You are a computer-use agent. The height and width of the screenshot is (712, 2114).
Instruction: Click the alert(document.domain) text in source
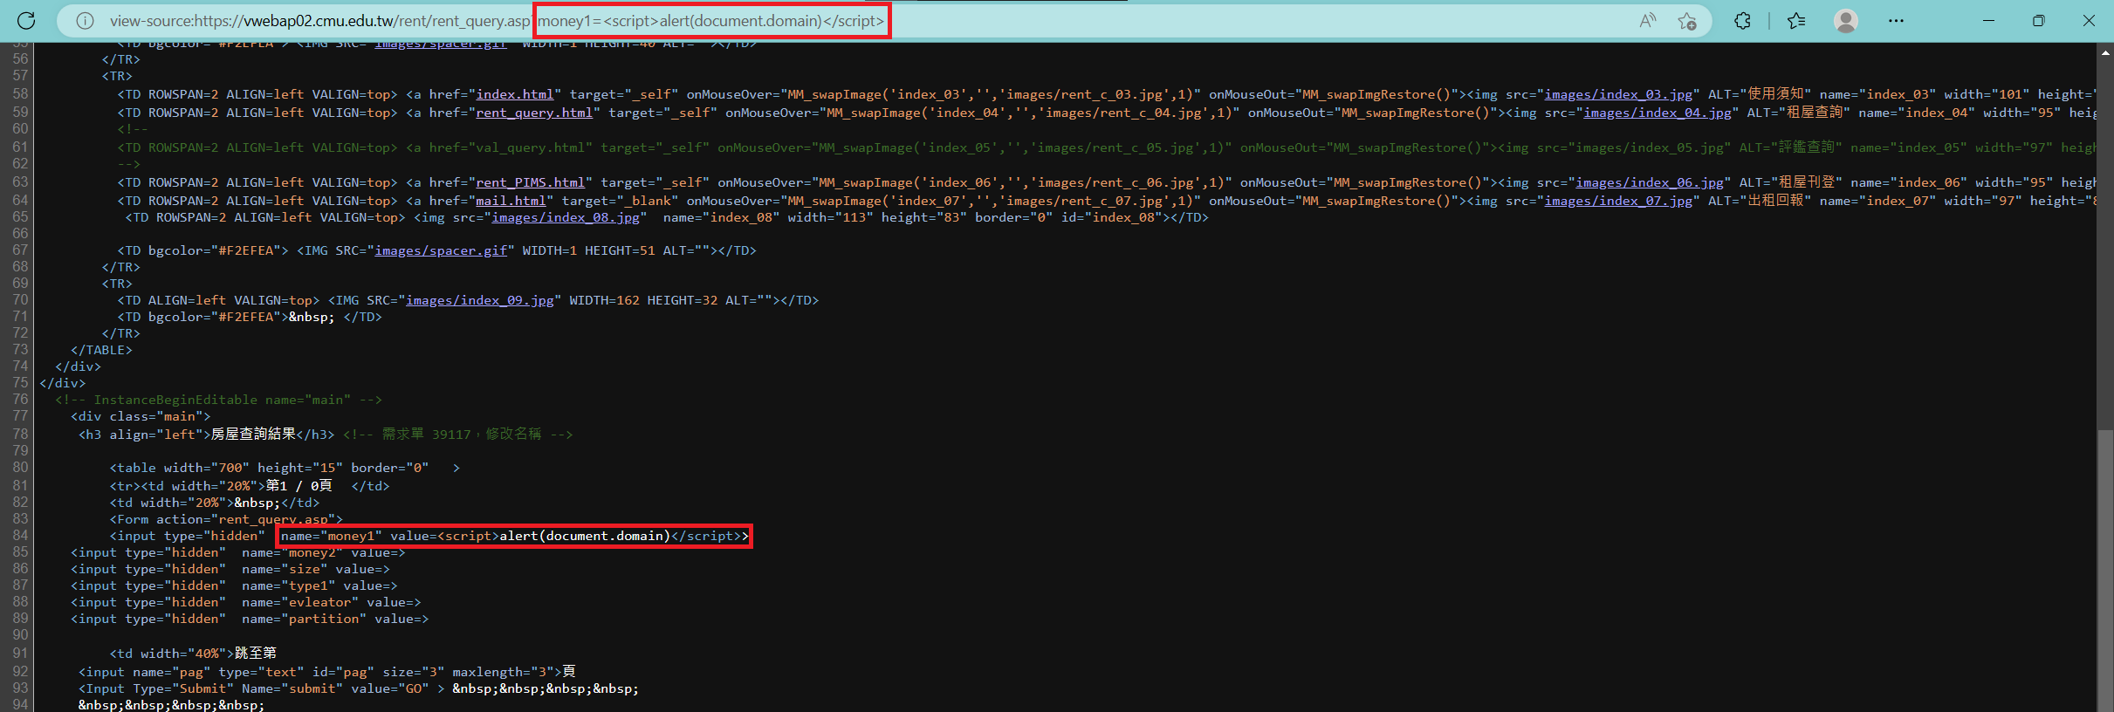pyautogui.click(x=585, y=536)
